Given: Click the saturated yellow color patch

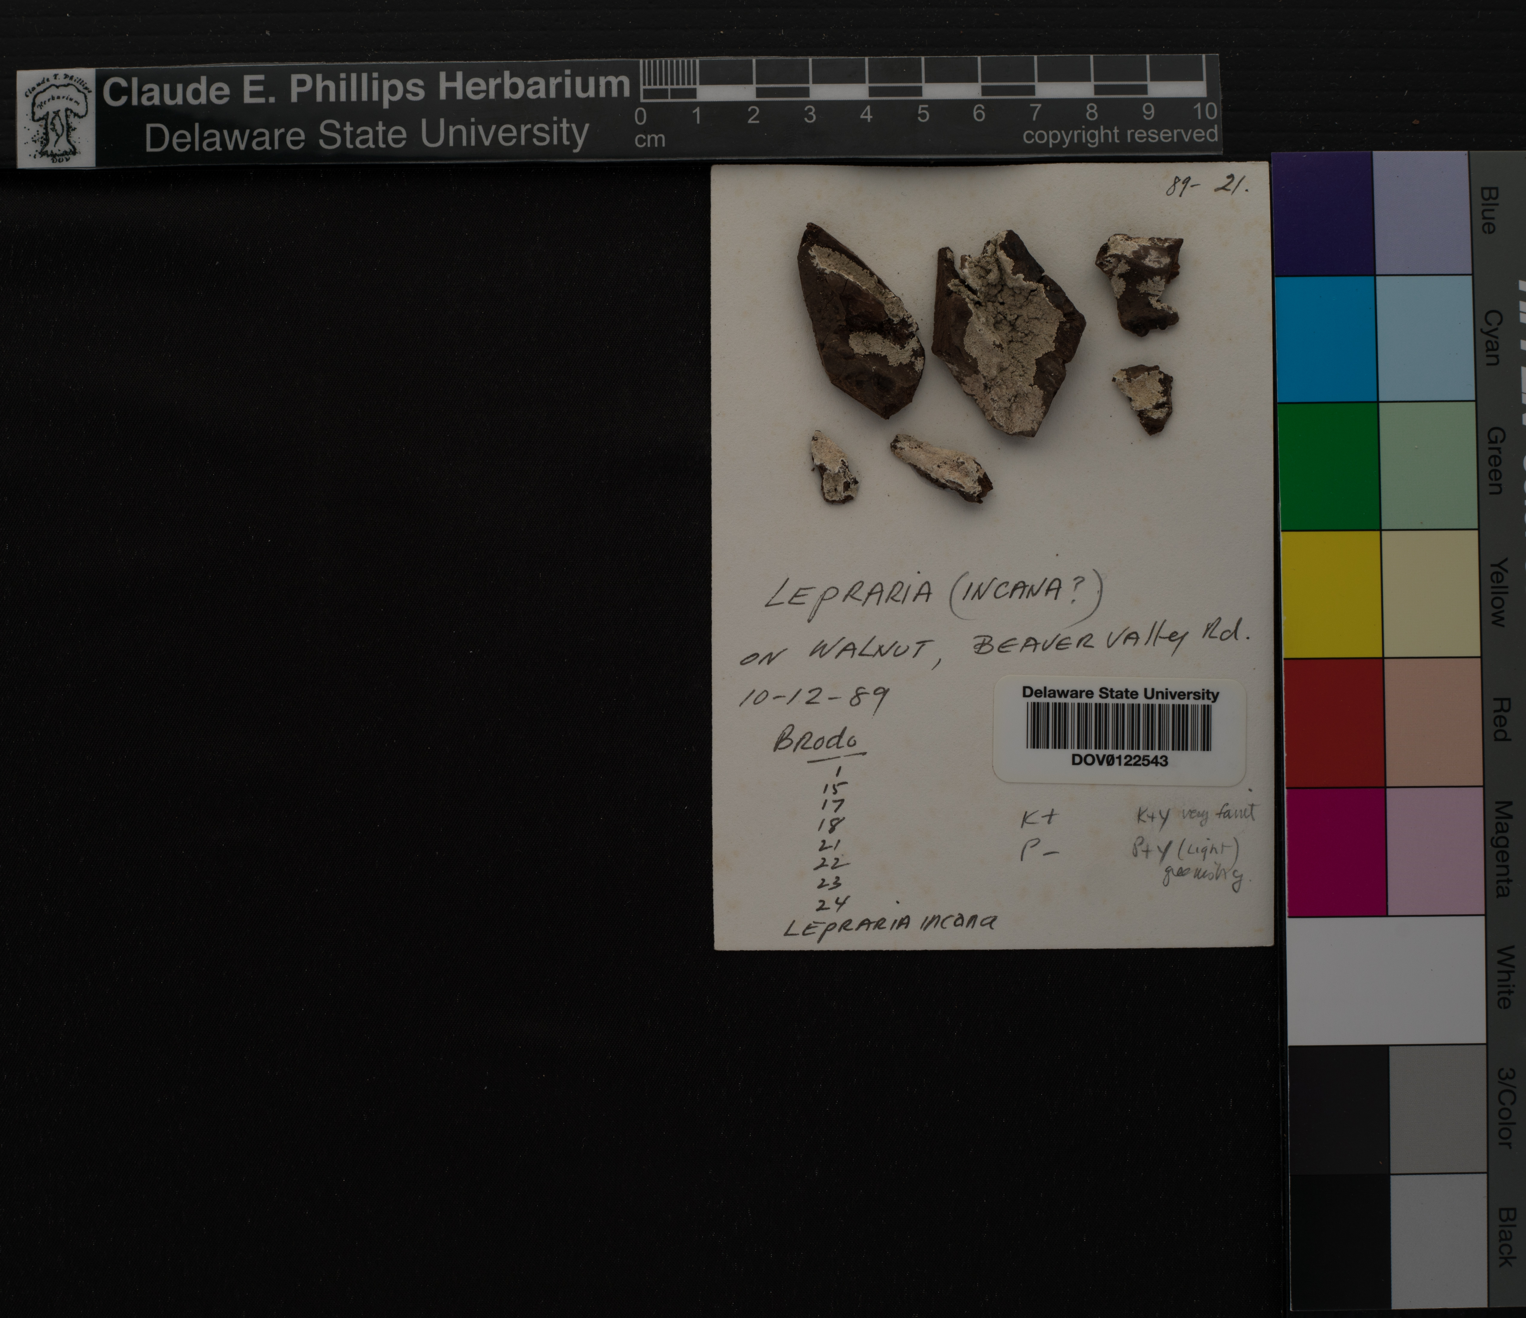Looking at the screenshot, I should (1332, 593).
